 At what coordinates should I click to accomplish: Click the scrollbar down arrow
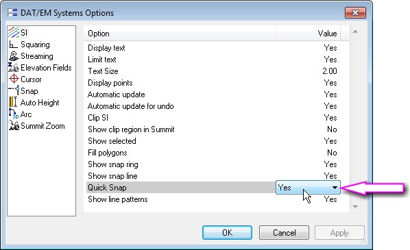355,206
